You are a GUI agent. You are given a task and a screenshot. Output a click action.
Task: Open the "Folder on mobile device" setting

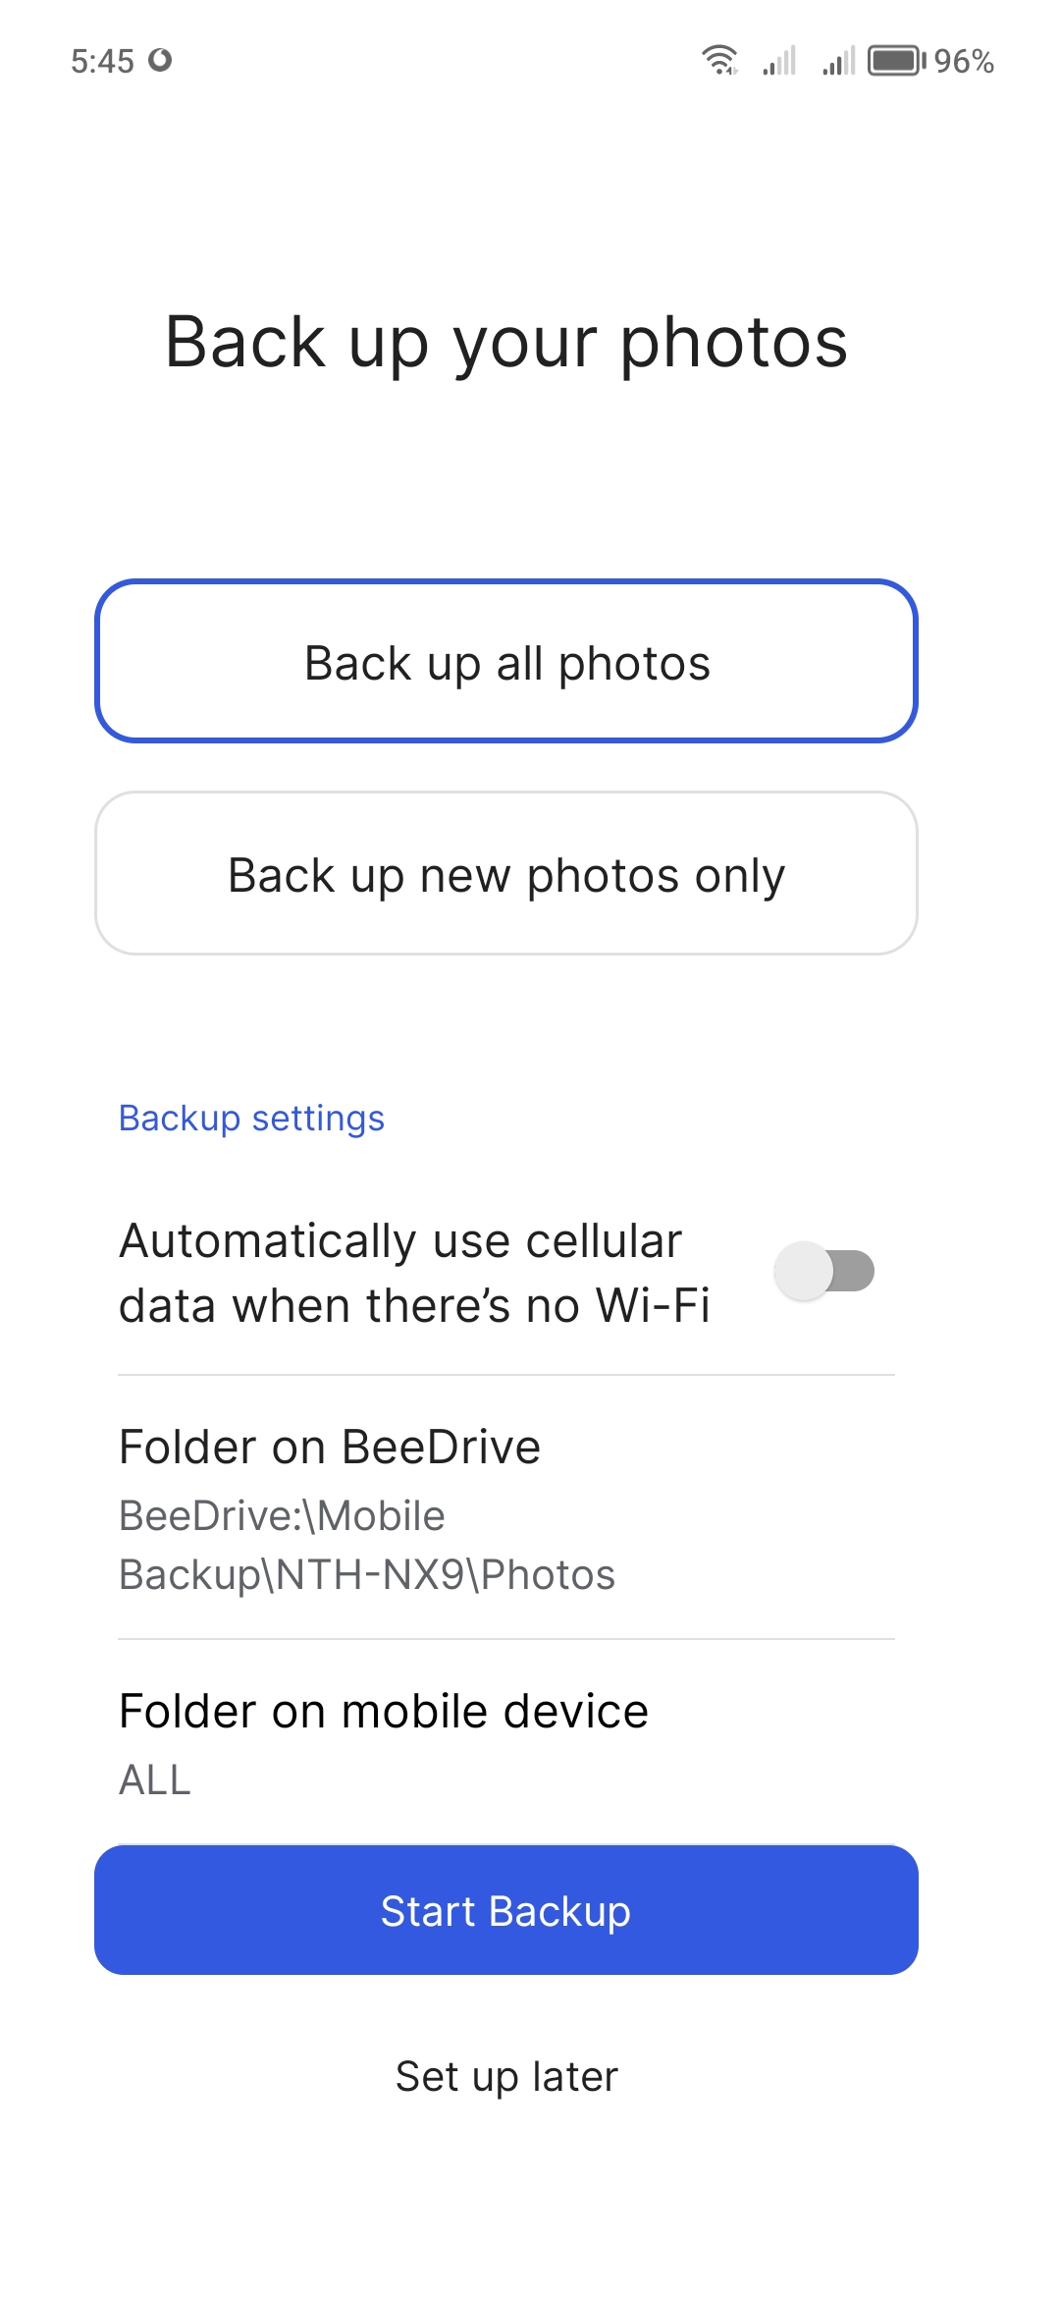pyautogui.click(x=384, y=1712)
